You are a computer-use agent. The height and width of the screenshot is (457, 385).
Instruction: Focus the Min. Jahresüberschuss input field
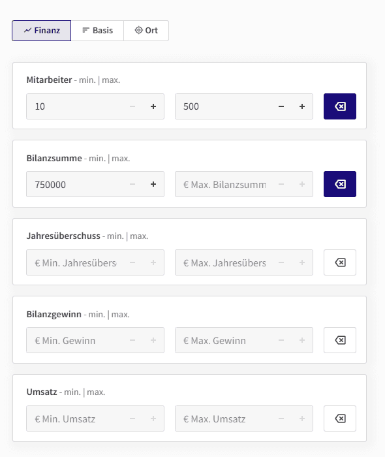76,262
